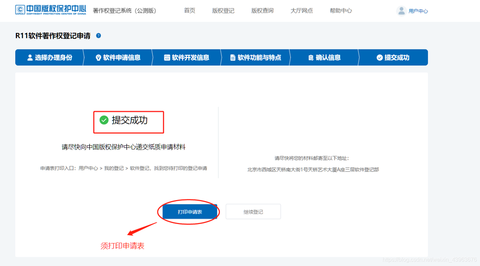
Task: Open 大厅网点 navigation item
Action: point(302,11)
